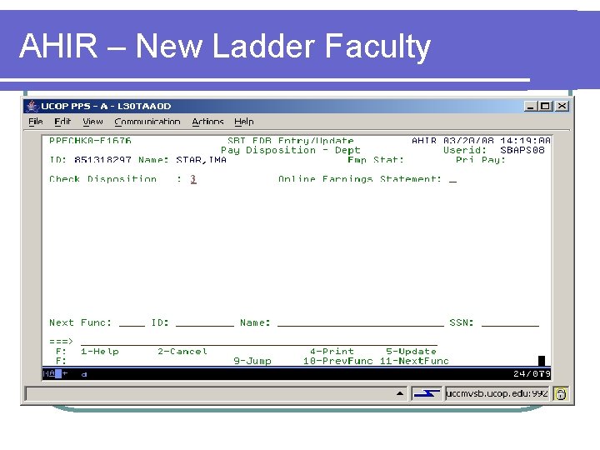The height and width of the screenshot is (450, 600).
Task: Click the Online Earnings Statement field
Action: tap(453, 179)
